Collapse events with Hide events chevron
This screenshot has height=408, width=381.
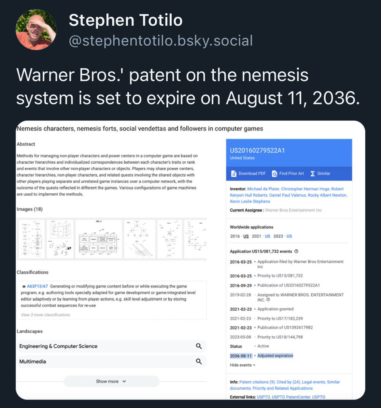254,365
